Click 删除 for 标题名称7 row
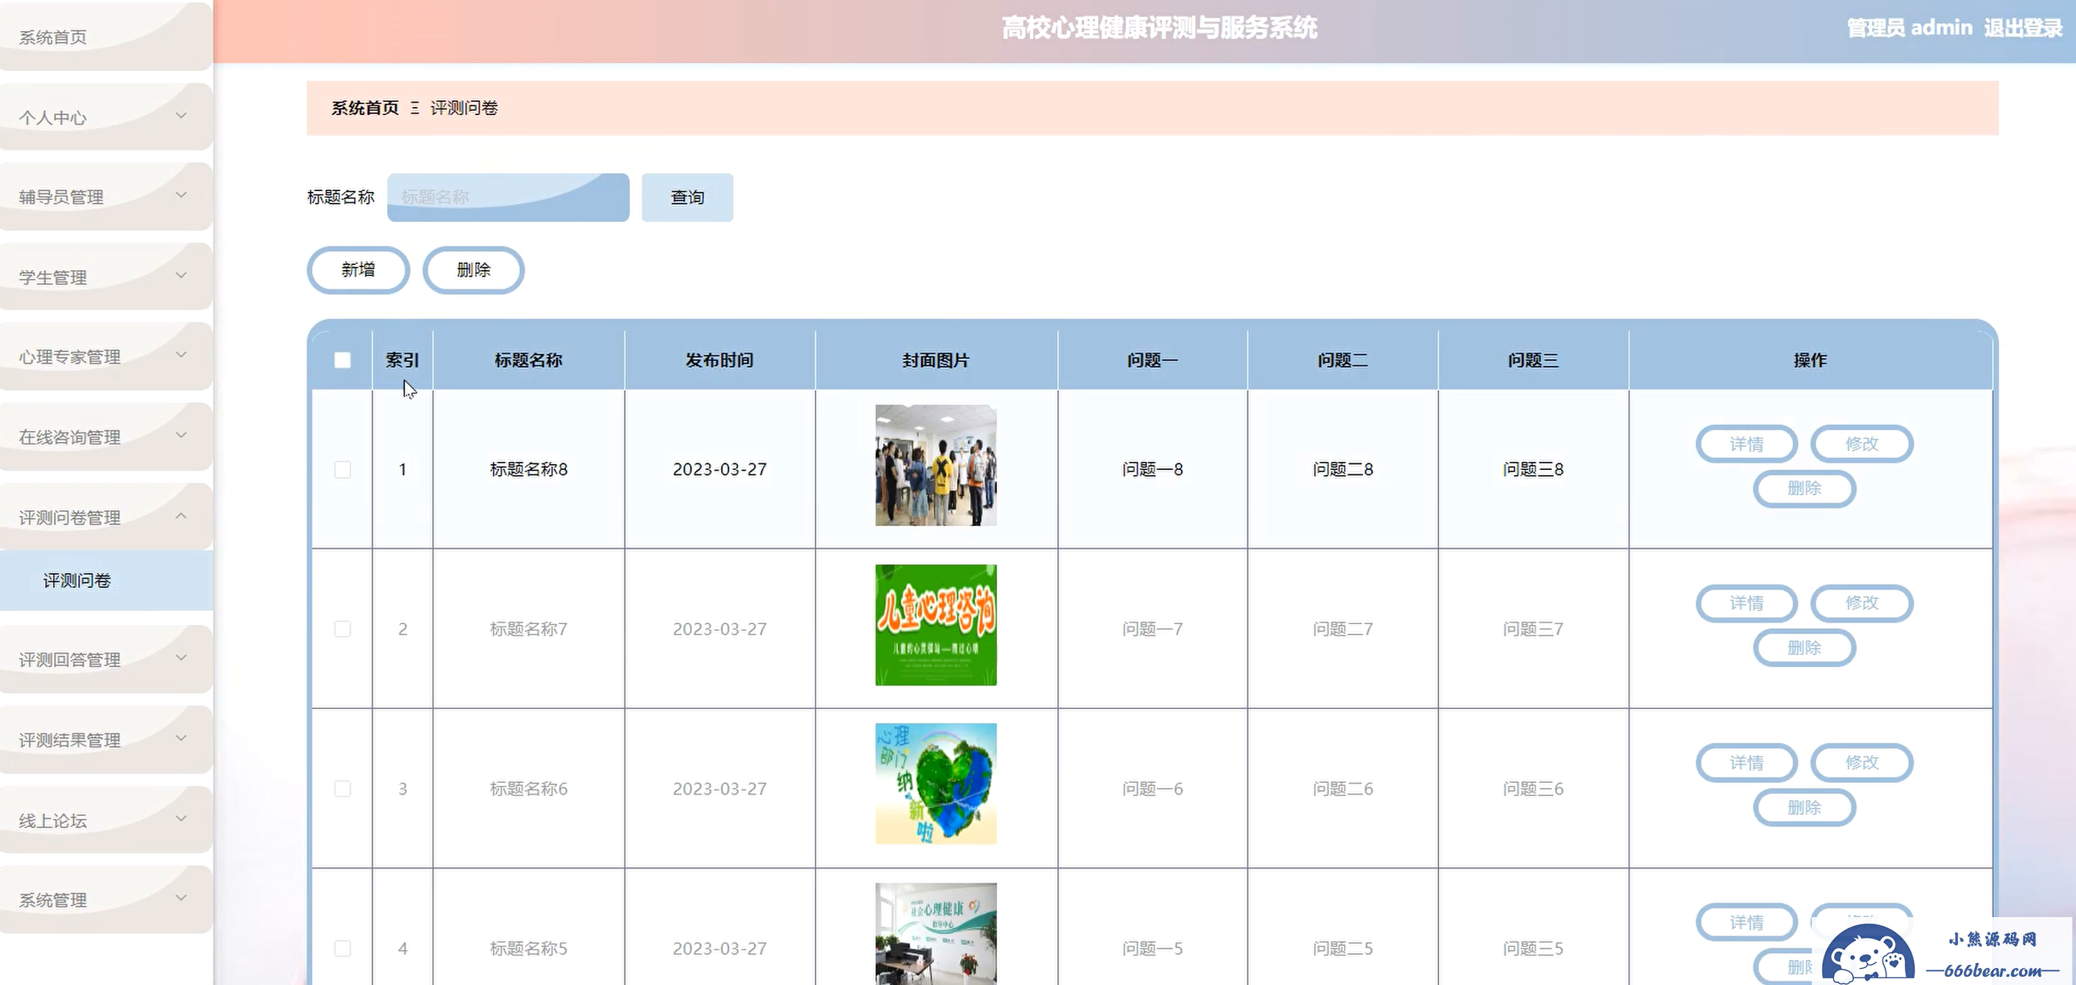 coord(1804,648)
